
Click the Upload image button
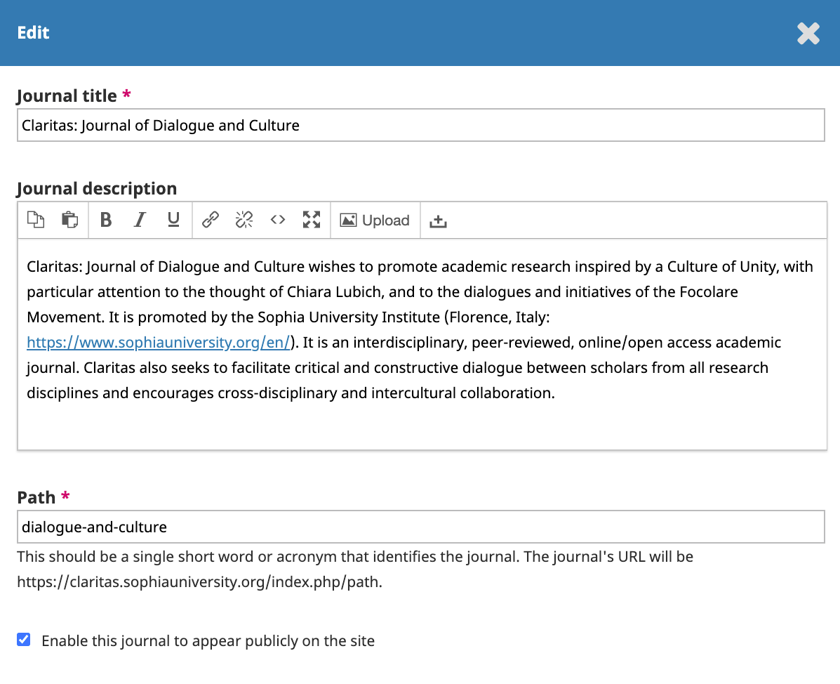click(x=375, y=221)
